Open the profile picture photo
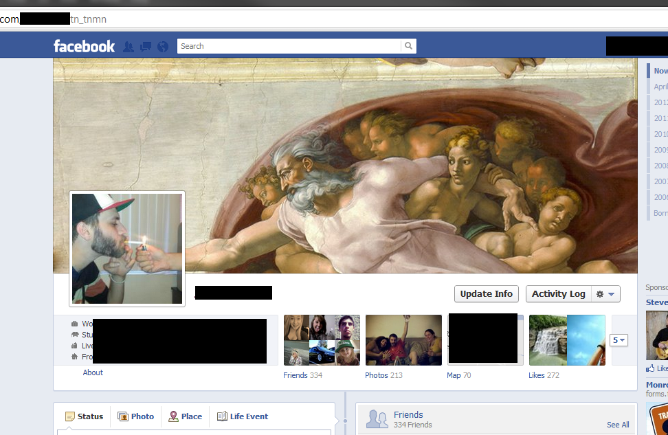This screenshot has width=668, height=435. (x=127, y=248)
